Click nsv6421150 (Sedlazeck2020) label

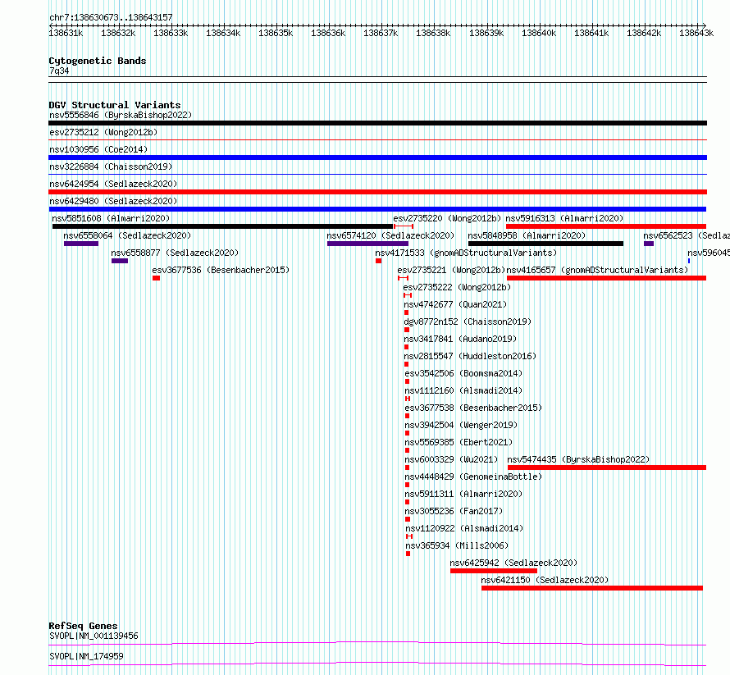(545, 580)
